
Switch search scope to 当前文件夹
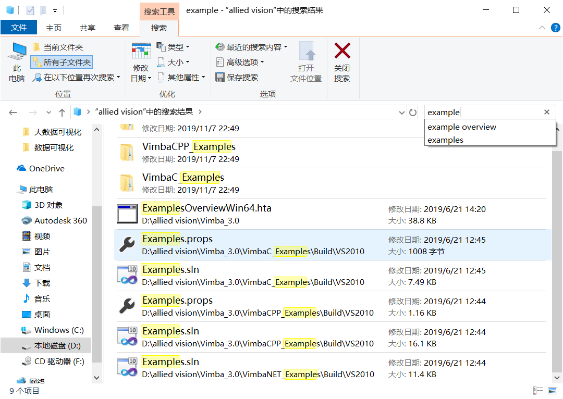pyautogui.click(x=59, y=47)
